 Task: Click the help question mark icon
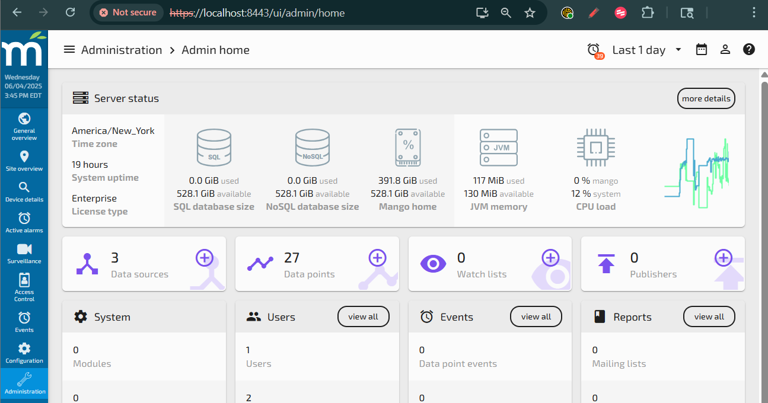749,50
